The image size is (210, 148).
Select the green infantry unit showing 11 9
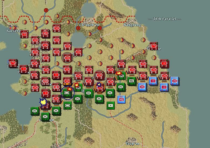click(88, 93)
